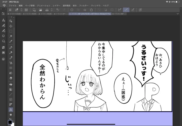Click the cloud sync spiral icon
182x126 pixels.
coord(26,10)
